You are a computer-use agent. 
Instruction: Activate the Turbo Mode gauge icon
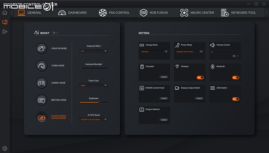[x=41, y=66]
